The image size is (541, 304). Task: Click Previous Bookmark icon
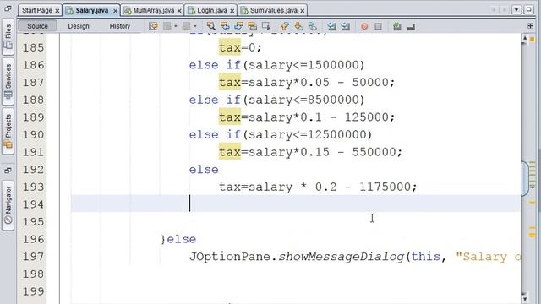pyautogui.click(x=285, y=26)
